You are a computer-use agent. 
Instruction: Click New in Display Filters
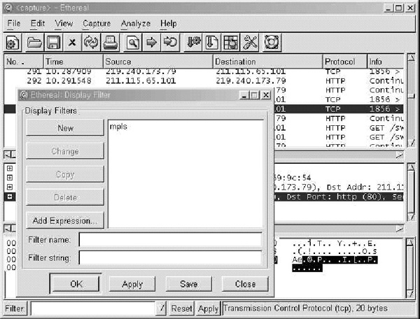pyautogui.click(x=65, y=127)
